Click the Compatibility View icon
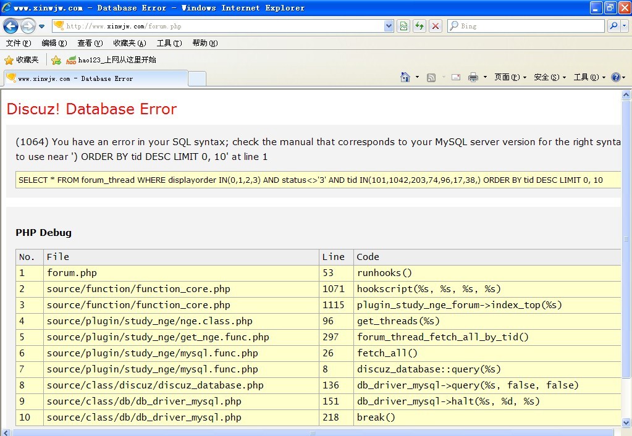Screen dimensions: 632x436 (x=403, y=26)
